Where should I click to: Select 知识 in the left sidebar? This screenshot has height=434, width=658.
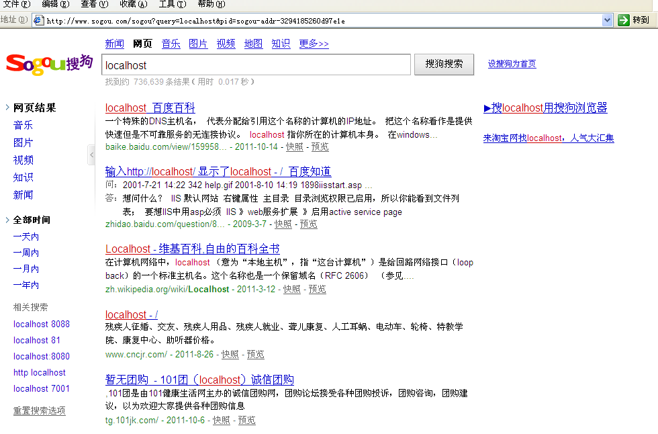23,177
